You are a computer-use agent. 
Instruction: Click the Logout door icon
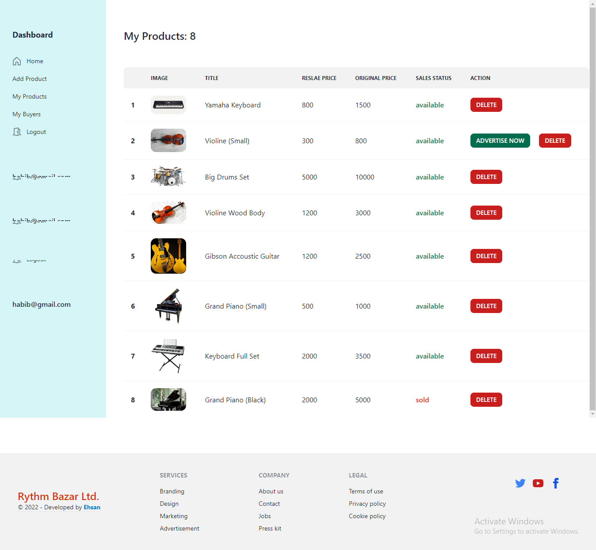17,131
